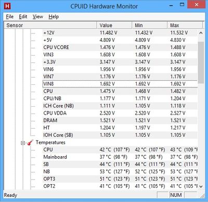Click the vertical scrollbar thumb

click(x=201, y=62)
